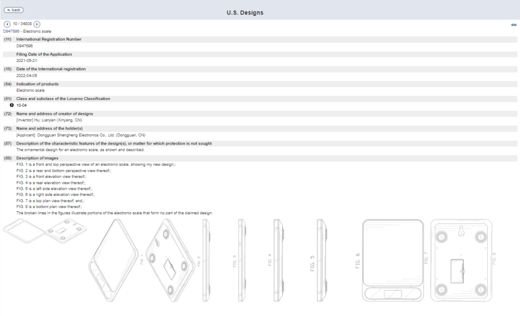
Task: Click 'Date of the international registration' header
Action: coord(51,69)
